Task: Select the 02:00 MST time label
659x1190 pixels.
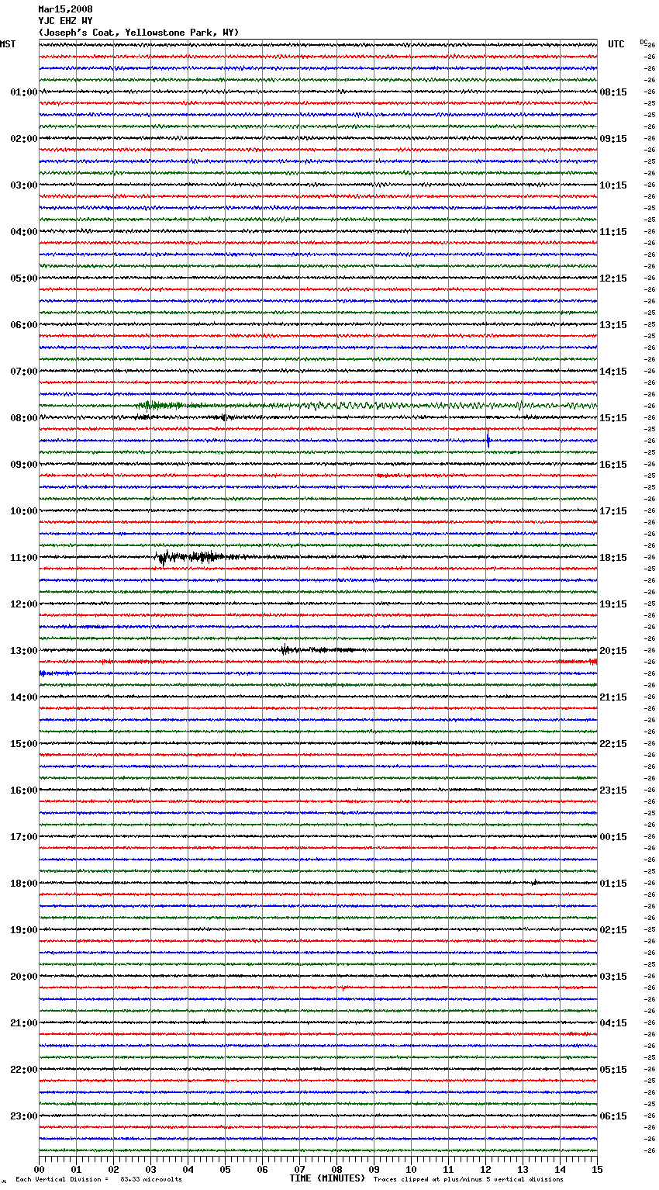Action: 23,139
